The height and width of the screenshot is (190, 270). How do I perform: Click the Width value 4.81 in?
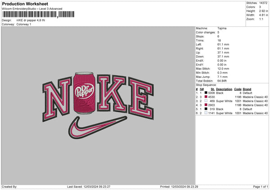pos(263,15)
